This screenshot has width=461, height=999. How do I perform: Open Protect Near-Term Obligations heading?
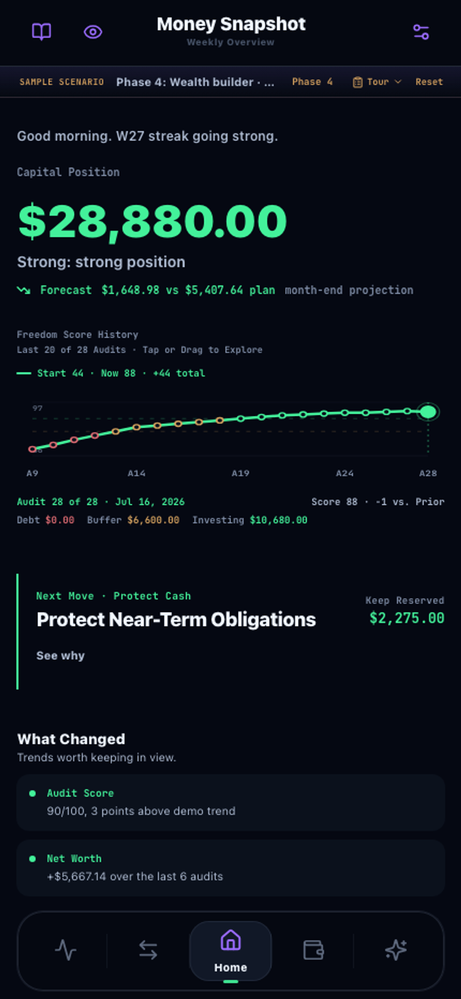coord(176,620)
